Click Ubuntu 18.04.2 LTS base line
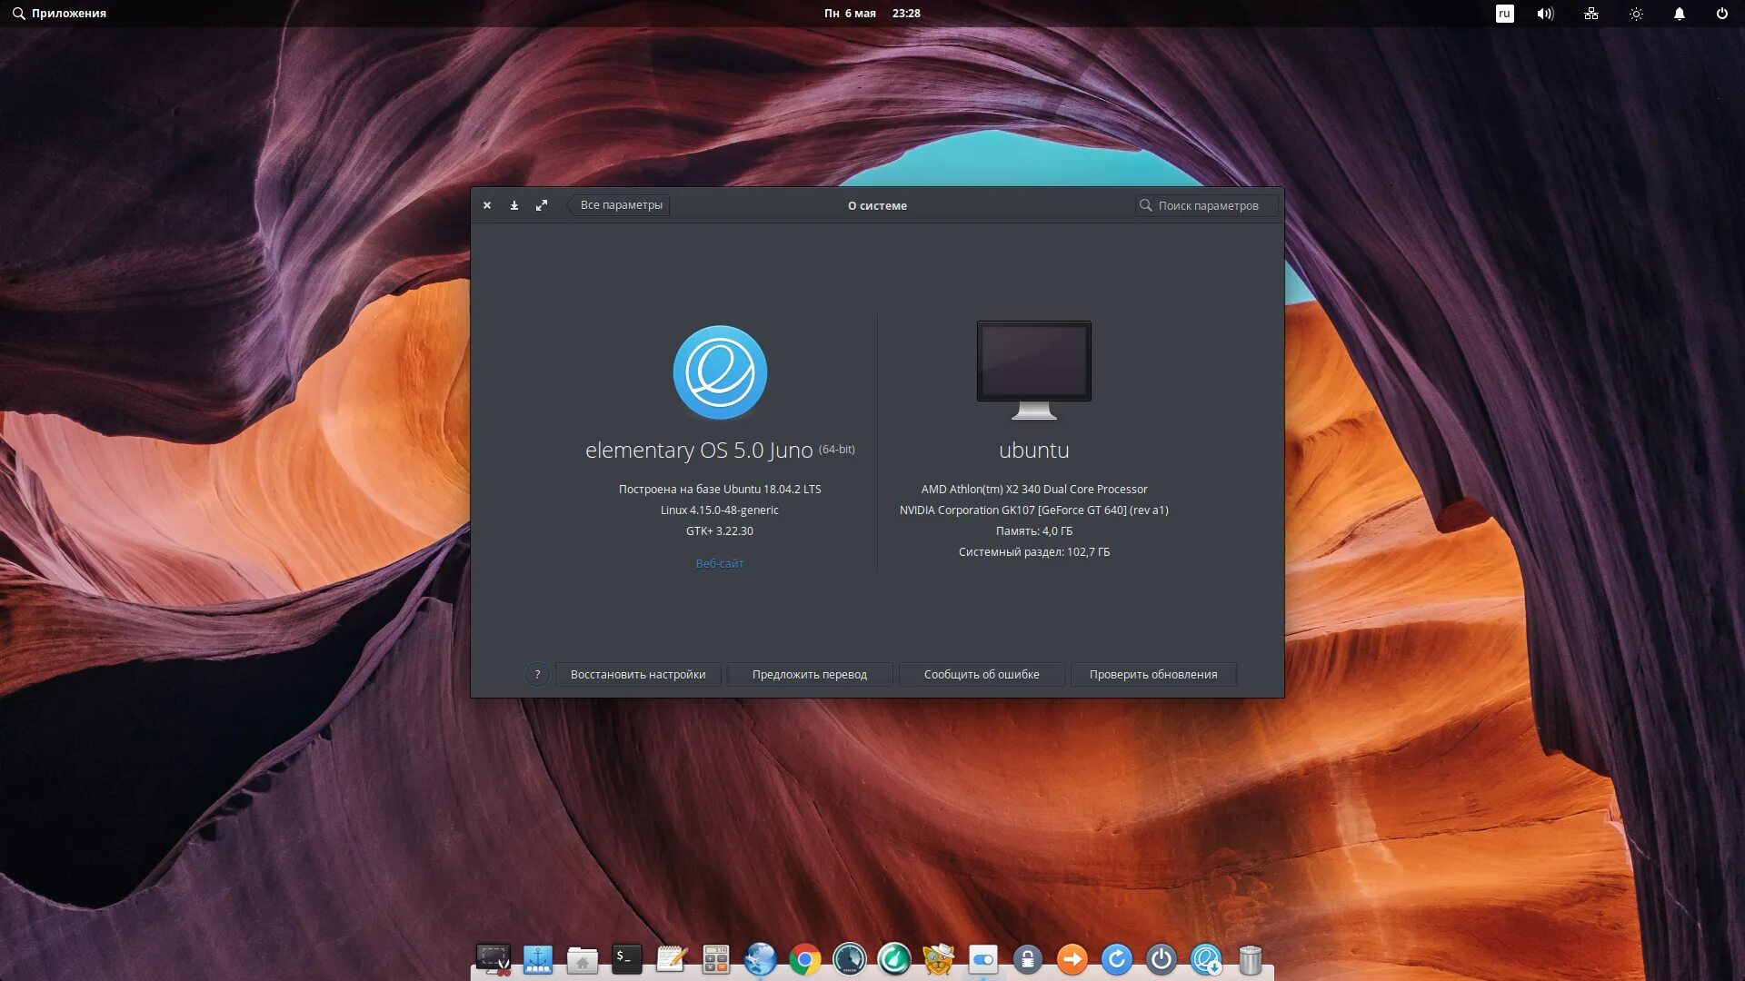 tap(720, 489)
